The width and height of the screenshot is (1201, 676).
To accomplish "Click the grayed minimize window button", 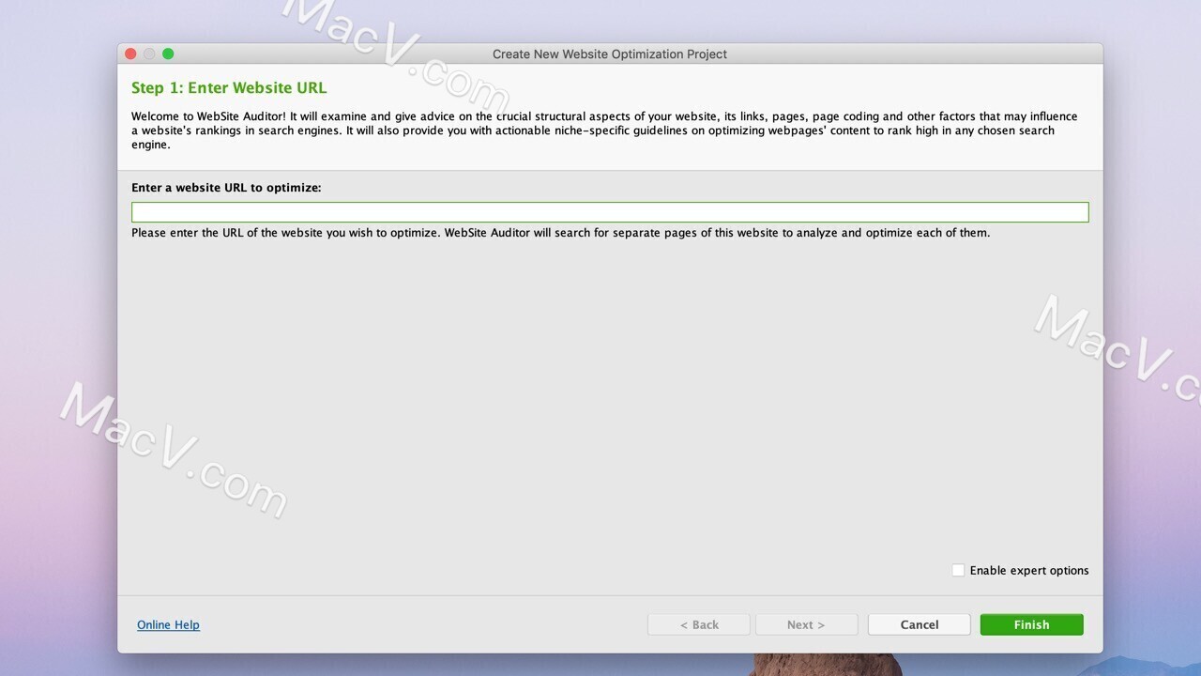I will tap(149, 54).
